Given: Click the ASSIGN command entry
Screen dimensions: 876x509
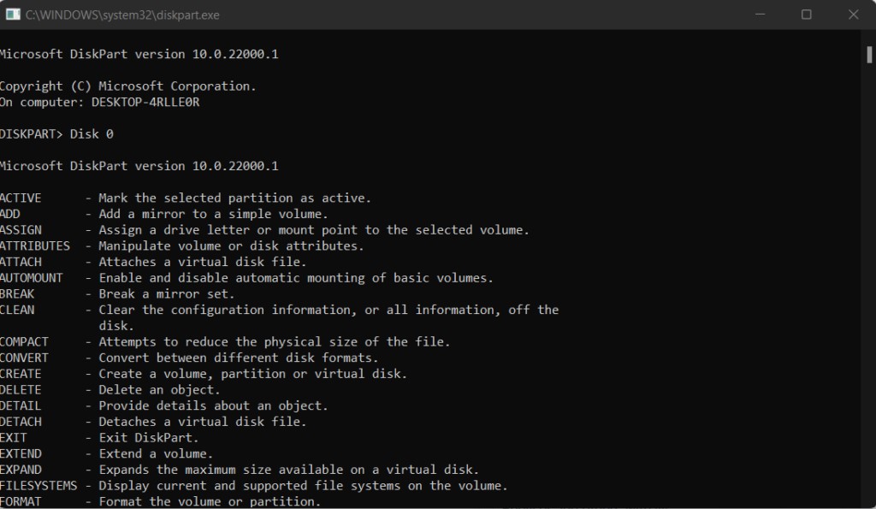Looking at the screenshot, I should 21,230.
